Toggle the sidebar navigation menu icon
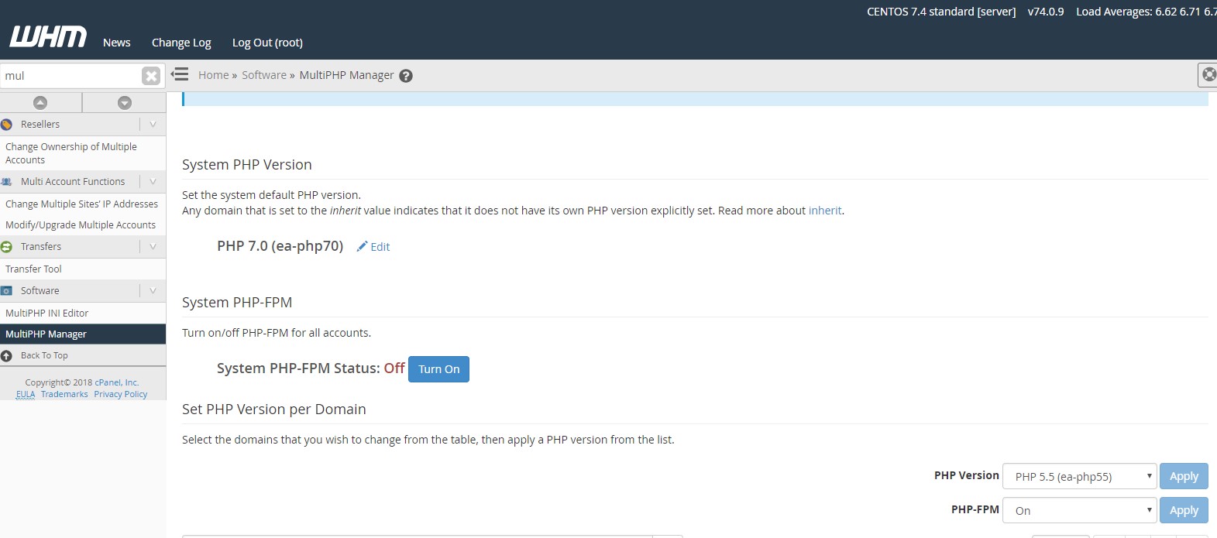 click(x=180, y=74)
